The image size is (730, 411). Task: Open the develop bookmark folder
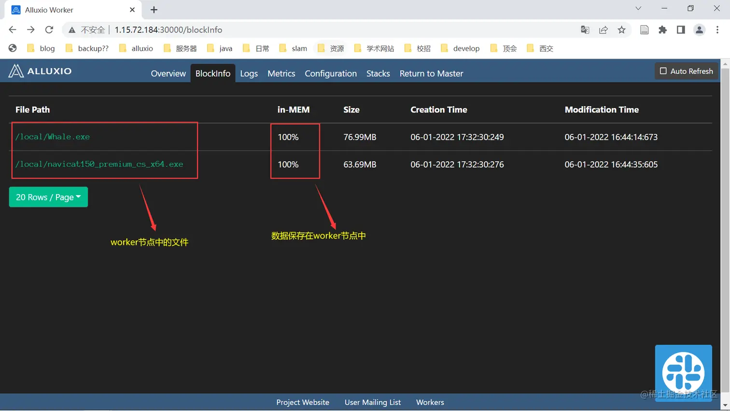[461, 48]
